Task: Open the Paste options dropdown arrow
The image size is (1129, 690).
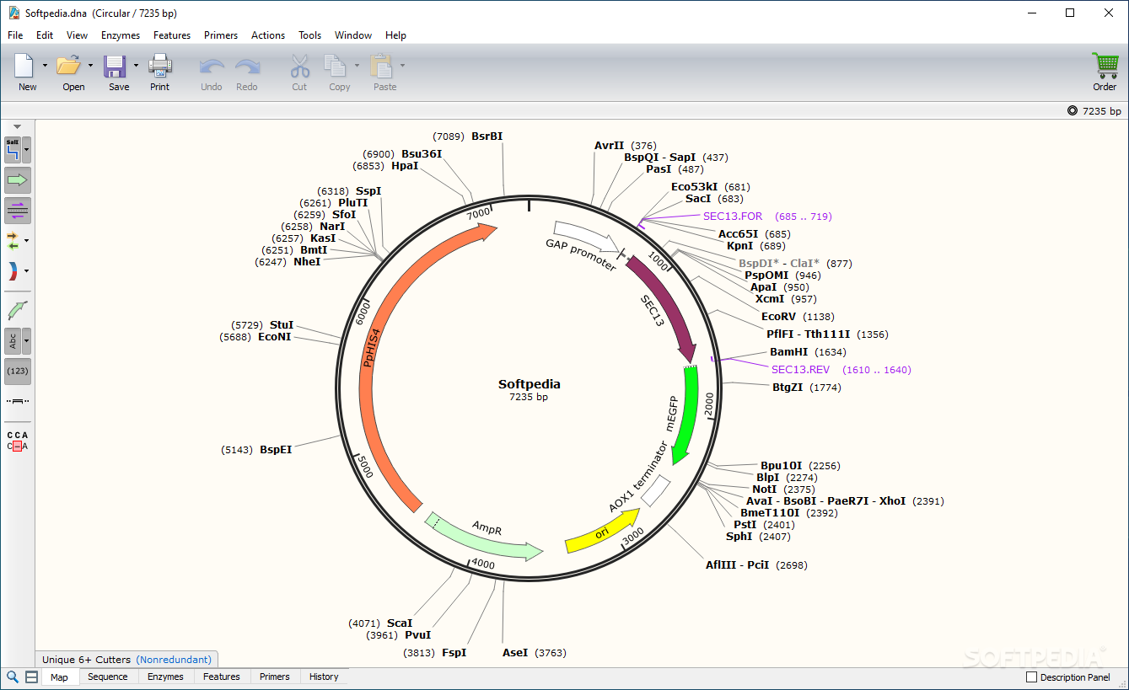Action: [402, 66]
